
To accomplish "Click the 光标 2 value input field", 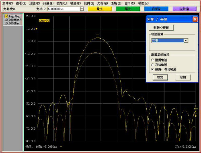I will tap(64, 9).
